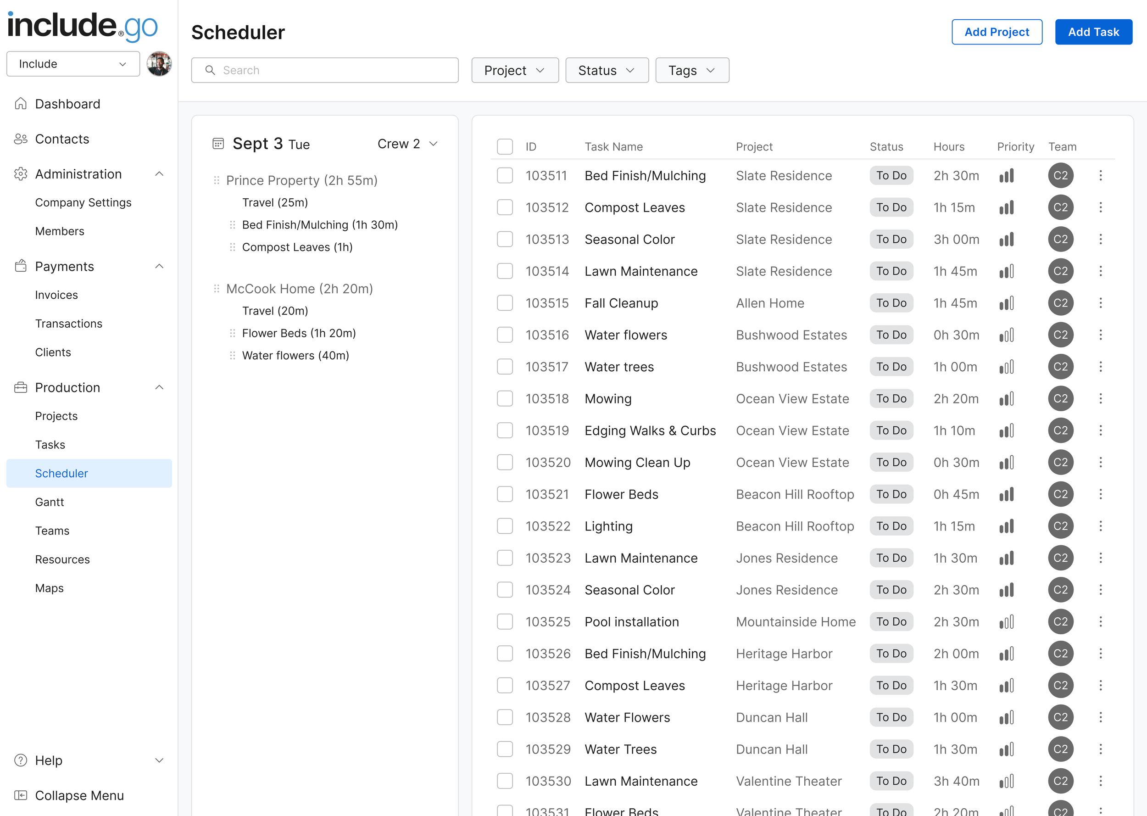
Task: Collapse the Payments sidebar section
Action: tap(159, 266)
